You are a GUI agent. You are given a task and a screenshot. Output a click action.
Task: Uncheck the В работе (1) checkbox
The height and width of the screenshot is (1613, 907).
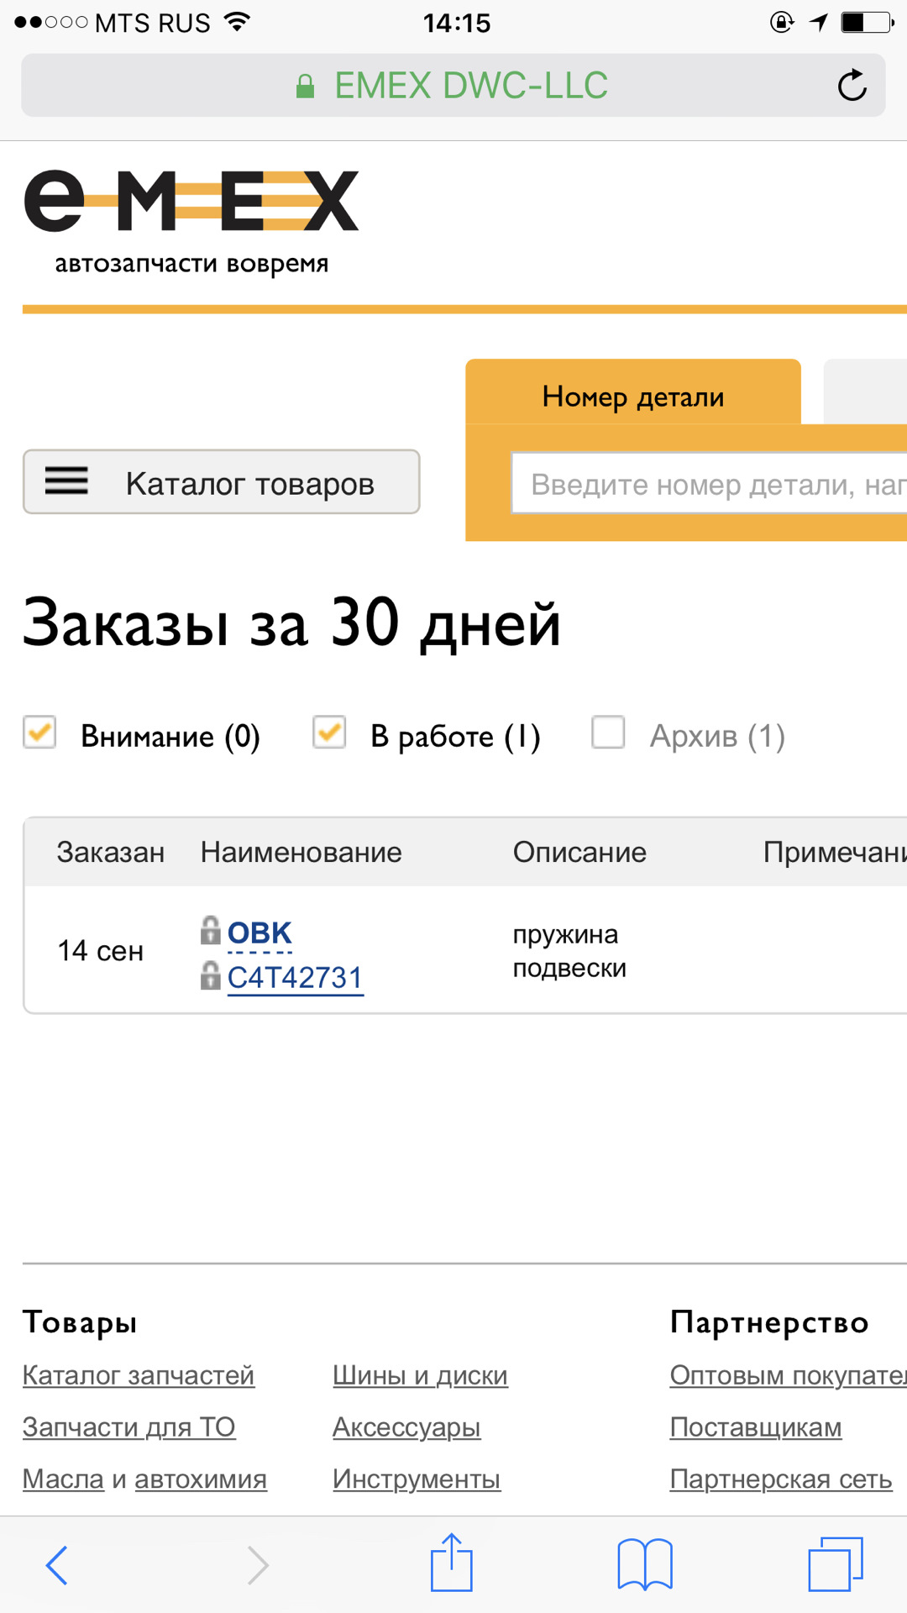click(329, 733)
